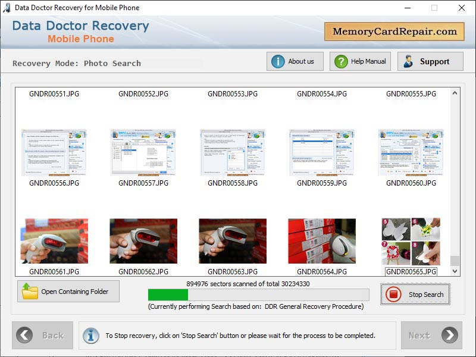
Task: Click the Next navigation button
Action: pos(431,335)
